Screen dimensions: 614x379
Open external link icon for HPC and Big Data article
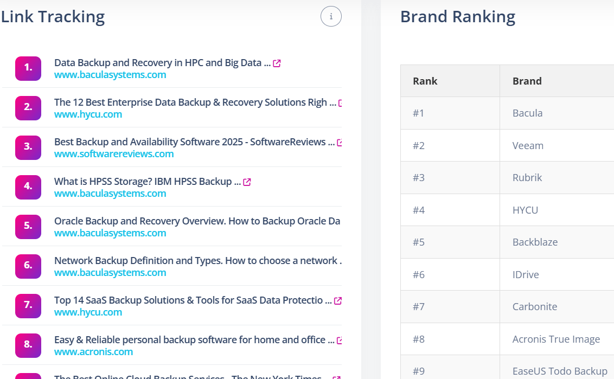(277, 63)
